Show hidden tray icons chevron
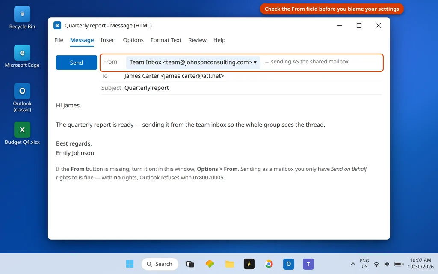This screenshot has height=274, width=438. [x=353, y=264]
